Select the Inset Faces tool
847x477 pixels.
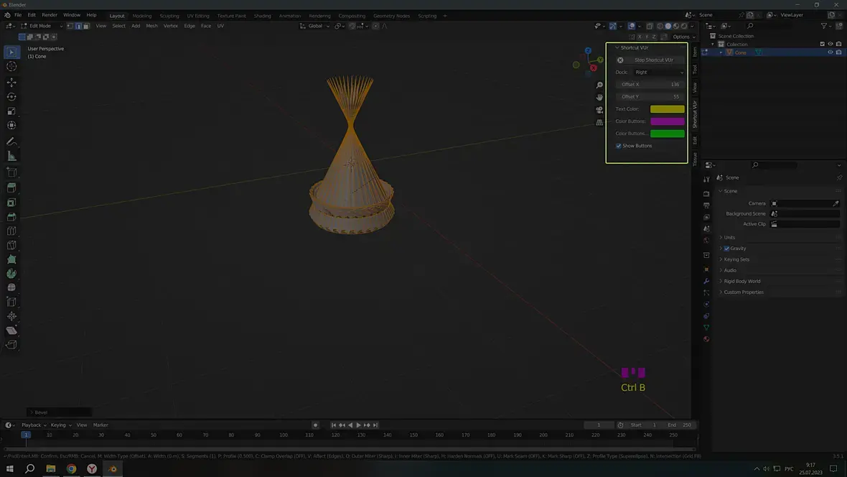tap(11, 203)
